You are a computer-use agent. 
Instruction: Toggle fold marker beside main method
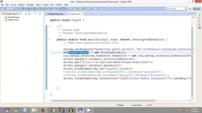(x=49, y=40)
